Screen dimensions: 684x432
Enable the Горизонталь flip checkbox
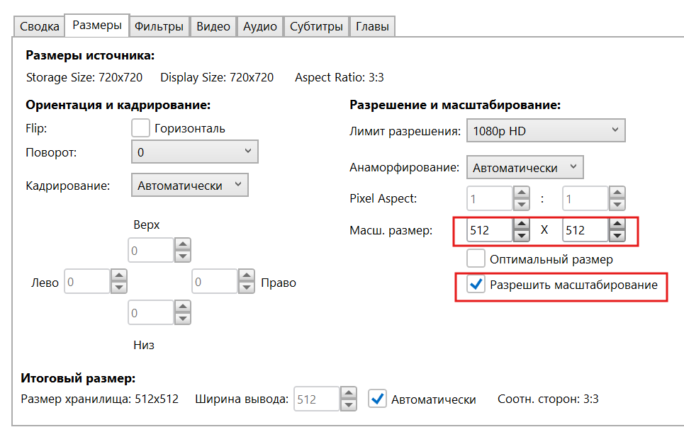click(x=140, y=128)
